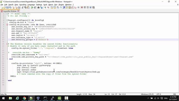Screen dimensions: 179x101
Task: Collapse the Vagrant.configure block on line 4
Action: coord(7,20)
